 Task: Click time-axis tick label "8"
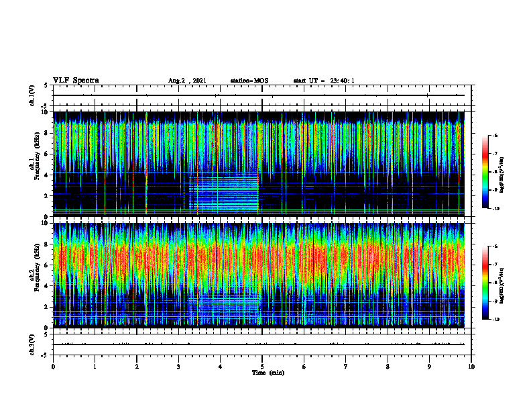(388, 367)
